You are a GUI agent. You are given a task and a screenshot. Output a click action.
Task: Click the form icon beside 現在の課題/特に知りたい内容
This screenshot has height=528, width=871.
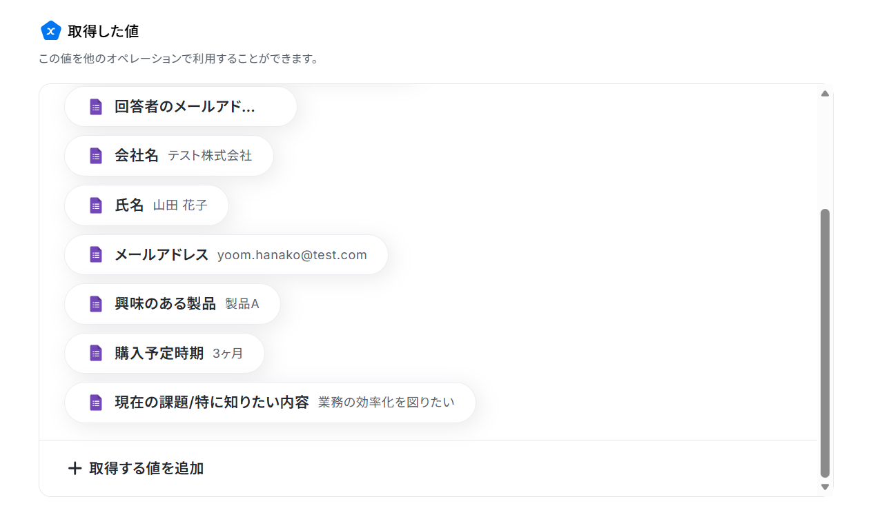point(96,403)
